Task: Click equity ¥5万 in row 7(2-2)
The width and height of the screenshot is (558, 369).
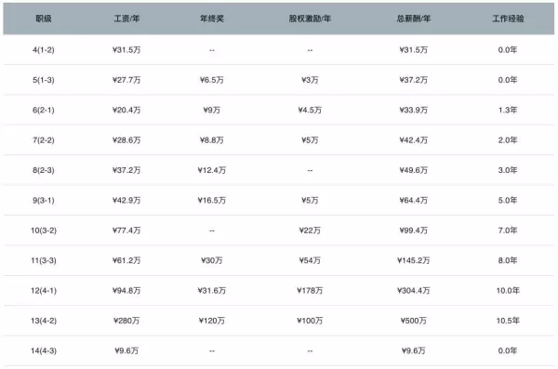Action: click(x=310, y=140)
